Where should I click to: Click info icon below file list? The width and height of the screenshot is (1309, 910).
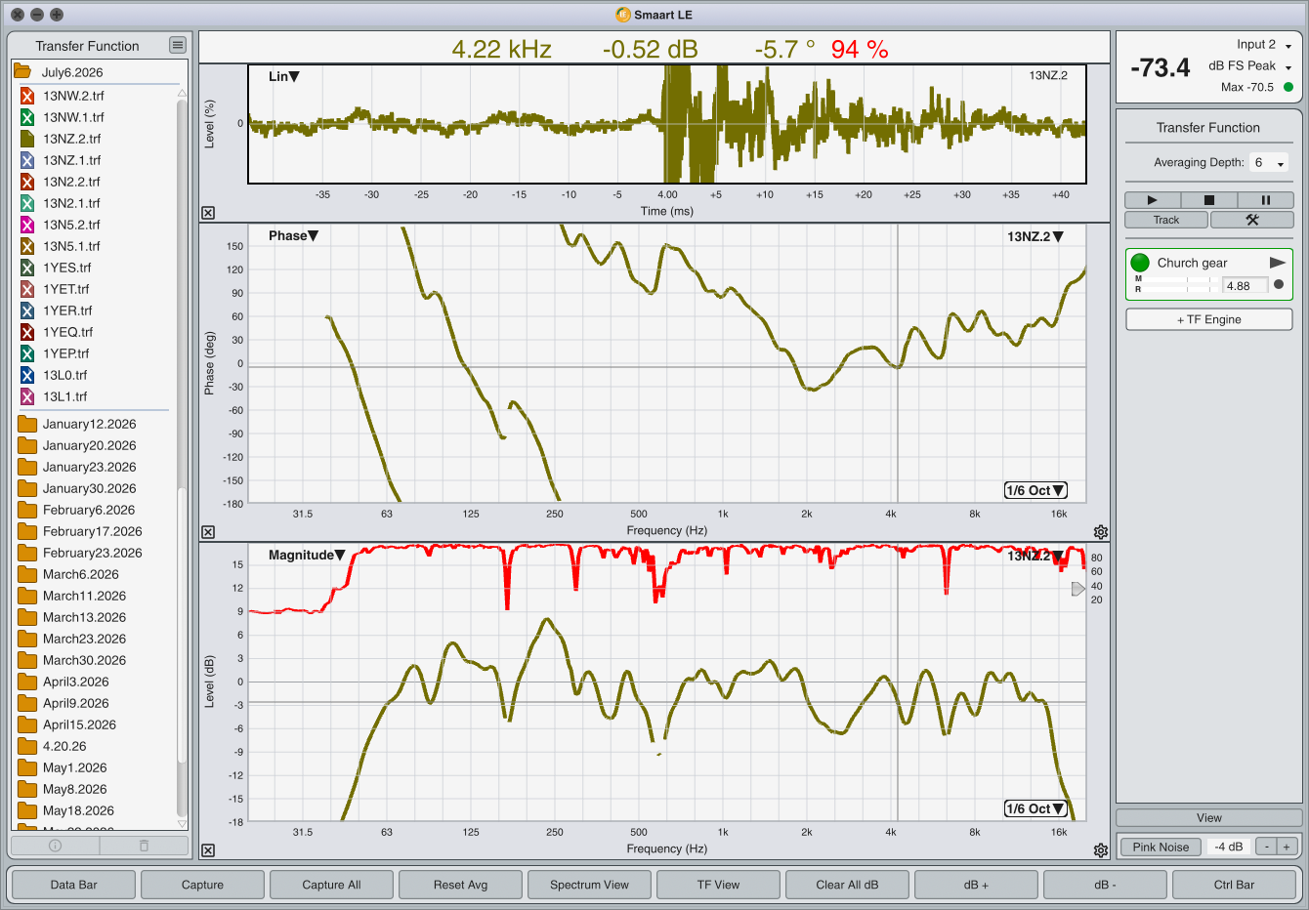point(56,846)
